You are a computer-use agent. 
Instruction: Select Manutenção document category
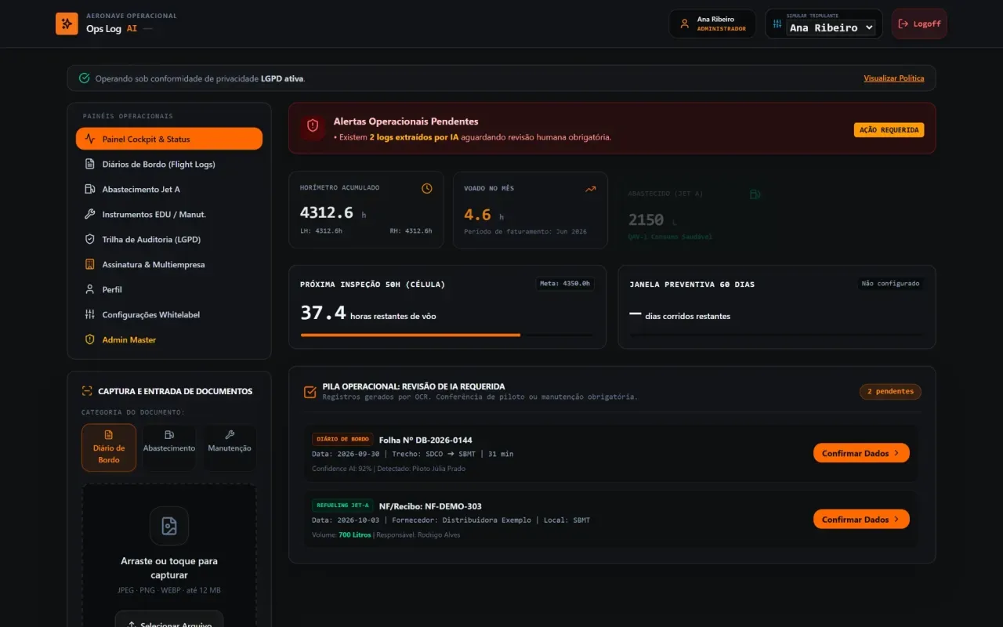(x=230, y=448)
